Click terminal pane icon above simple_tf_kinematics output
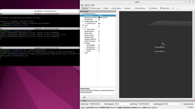Viewport: 195px width, 109px height. [1, 48]
